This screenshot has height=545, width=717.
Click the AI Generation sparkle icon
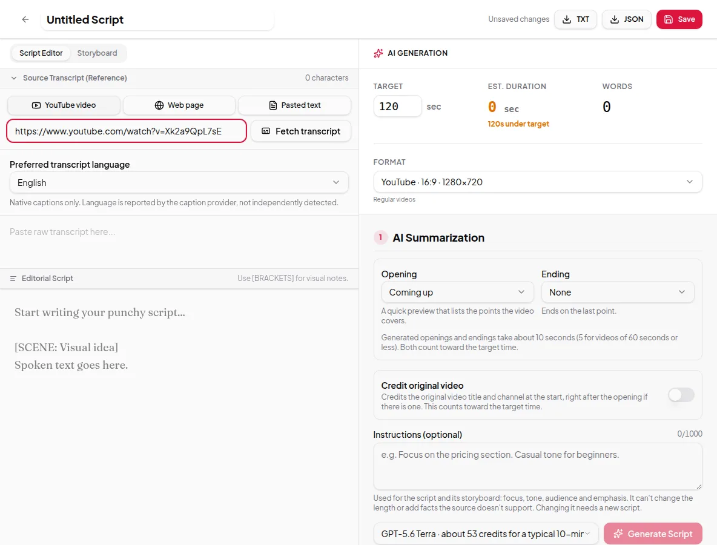pyautogui.click(x=378, y=53)
